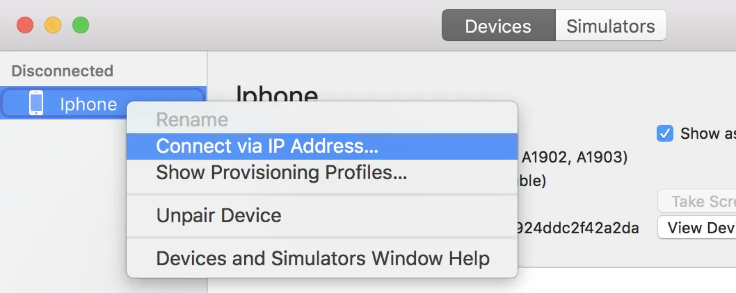Click the View Device Logs button

696,228
